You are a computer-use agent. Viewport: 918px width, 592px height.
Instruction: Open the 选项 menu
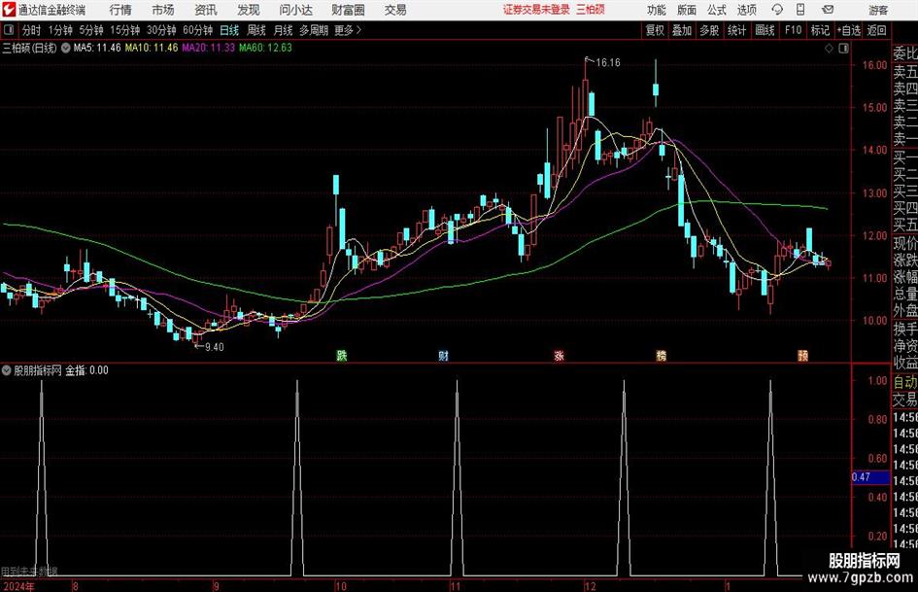(746, 10)
